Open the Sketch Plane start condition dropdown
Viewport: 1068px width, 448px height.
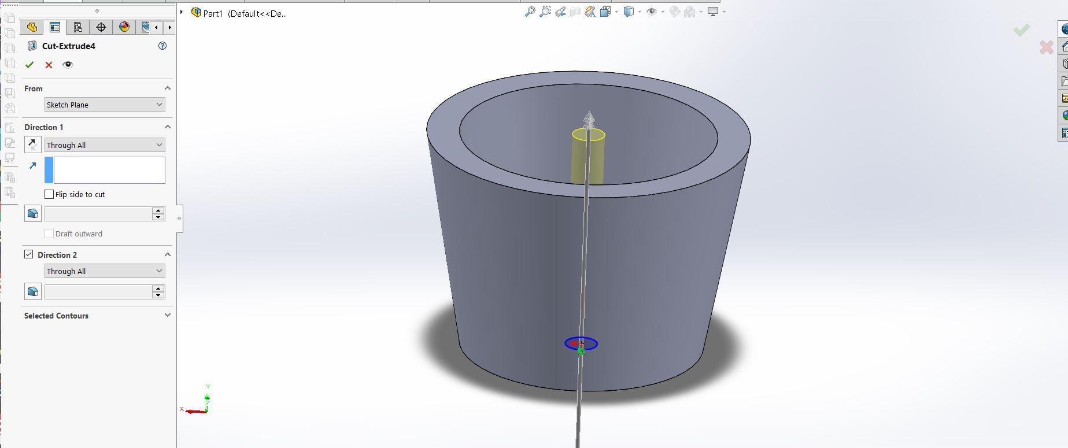[x=105, y=105]
